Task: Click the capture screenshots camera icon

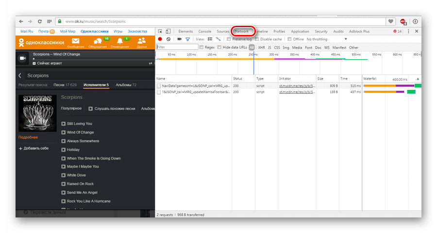Action: coord(179,39)
